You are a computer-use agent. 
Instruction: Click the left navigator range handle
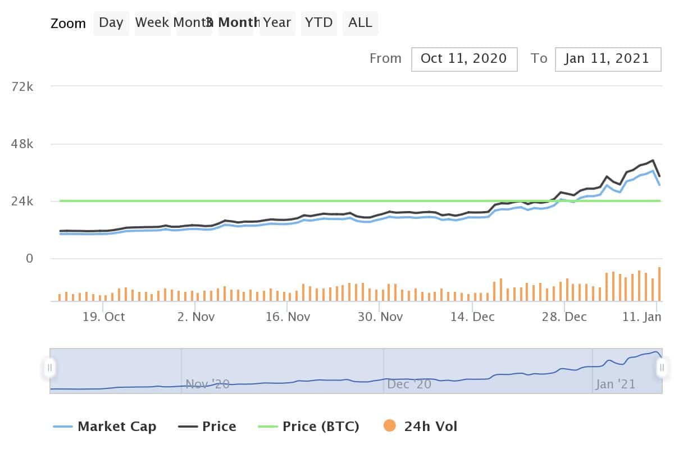49,368
